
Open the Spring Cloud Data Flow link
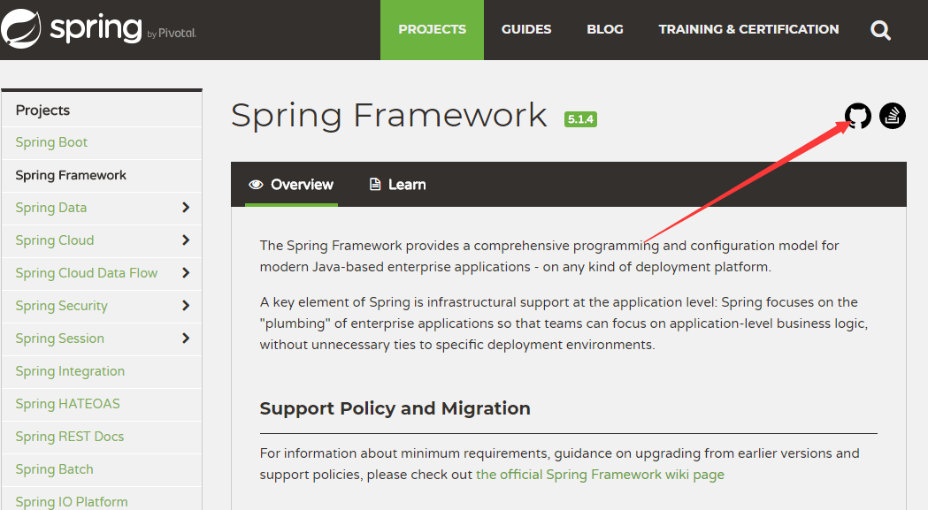[x=87, y=273]
